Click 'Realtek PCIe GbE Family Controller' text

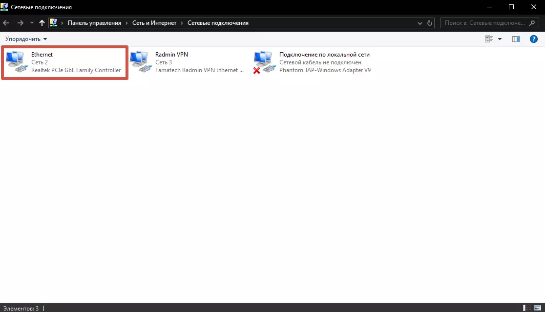point(76,70)
